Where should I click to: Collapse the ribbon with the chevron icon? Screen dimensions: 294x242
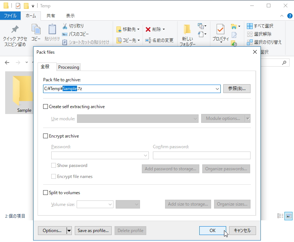[281, 16]
